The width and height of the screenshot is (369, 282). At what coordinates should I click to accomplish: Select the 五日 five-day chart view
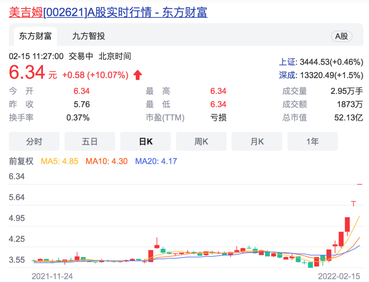coord(90,141)
